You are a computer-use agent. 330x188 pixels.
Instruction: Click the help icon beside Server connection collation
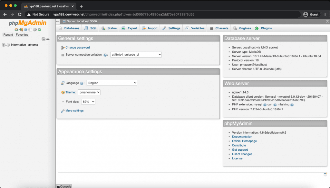[105, 55]
